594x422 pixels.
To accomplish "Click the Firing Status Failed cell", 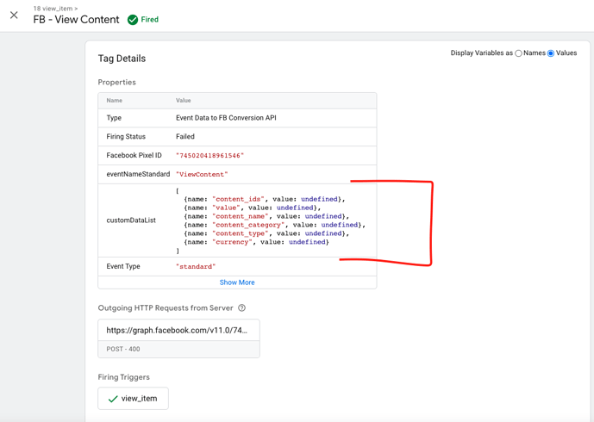I will point(185,137).
